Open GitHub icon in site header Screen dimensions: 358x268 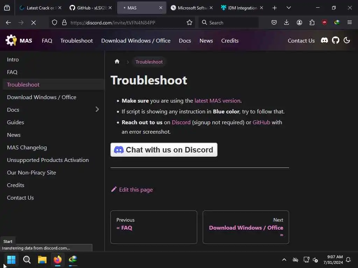point(335,40)
